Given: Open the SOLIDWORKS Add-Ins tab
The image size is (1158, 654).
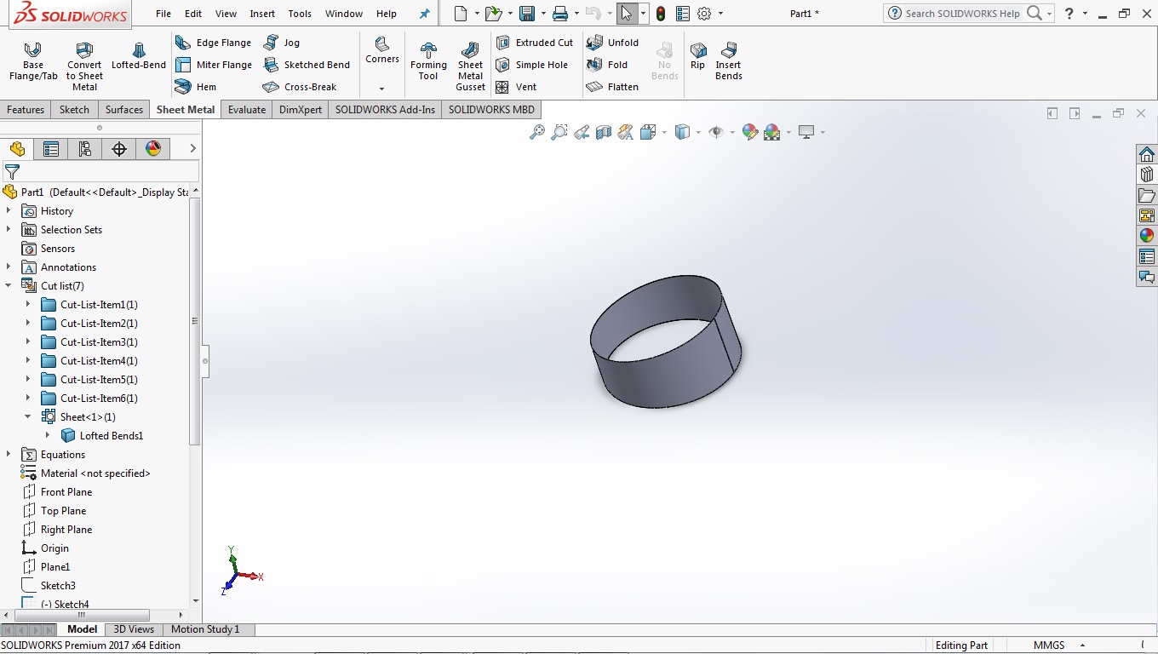Looking at the screenshot, I should coord(385,110).
